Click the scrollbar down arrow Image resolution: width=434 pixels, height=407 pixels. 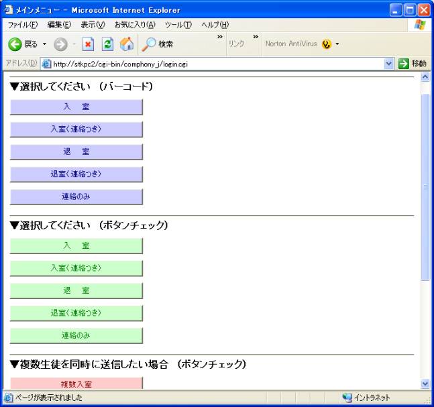tap(425, 384)
